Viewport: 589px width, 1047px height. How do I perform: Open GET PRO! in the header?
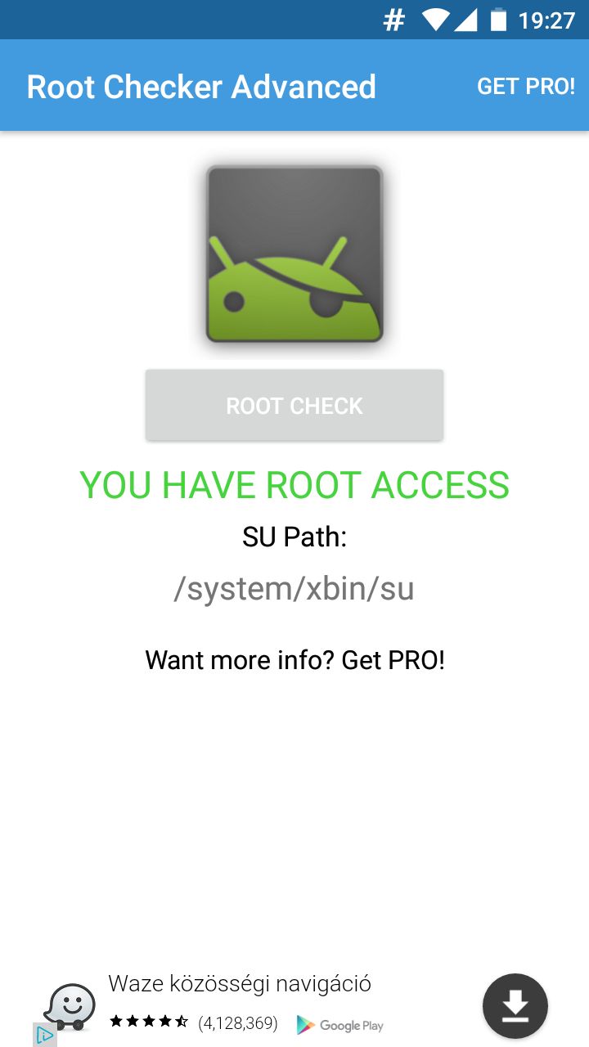point(526,87)
